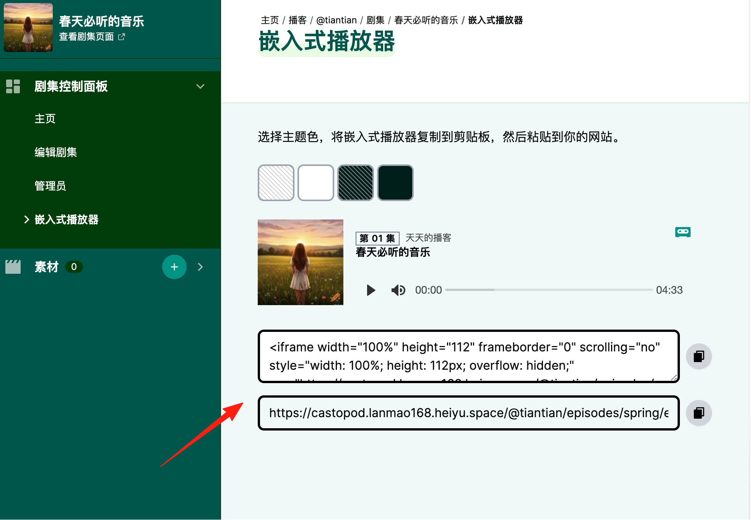751x520 pixels.
Task: Click the 素材 count badge 0
Action: point(74,267)
